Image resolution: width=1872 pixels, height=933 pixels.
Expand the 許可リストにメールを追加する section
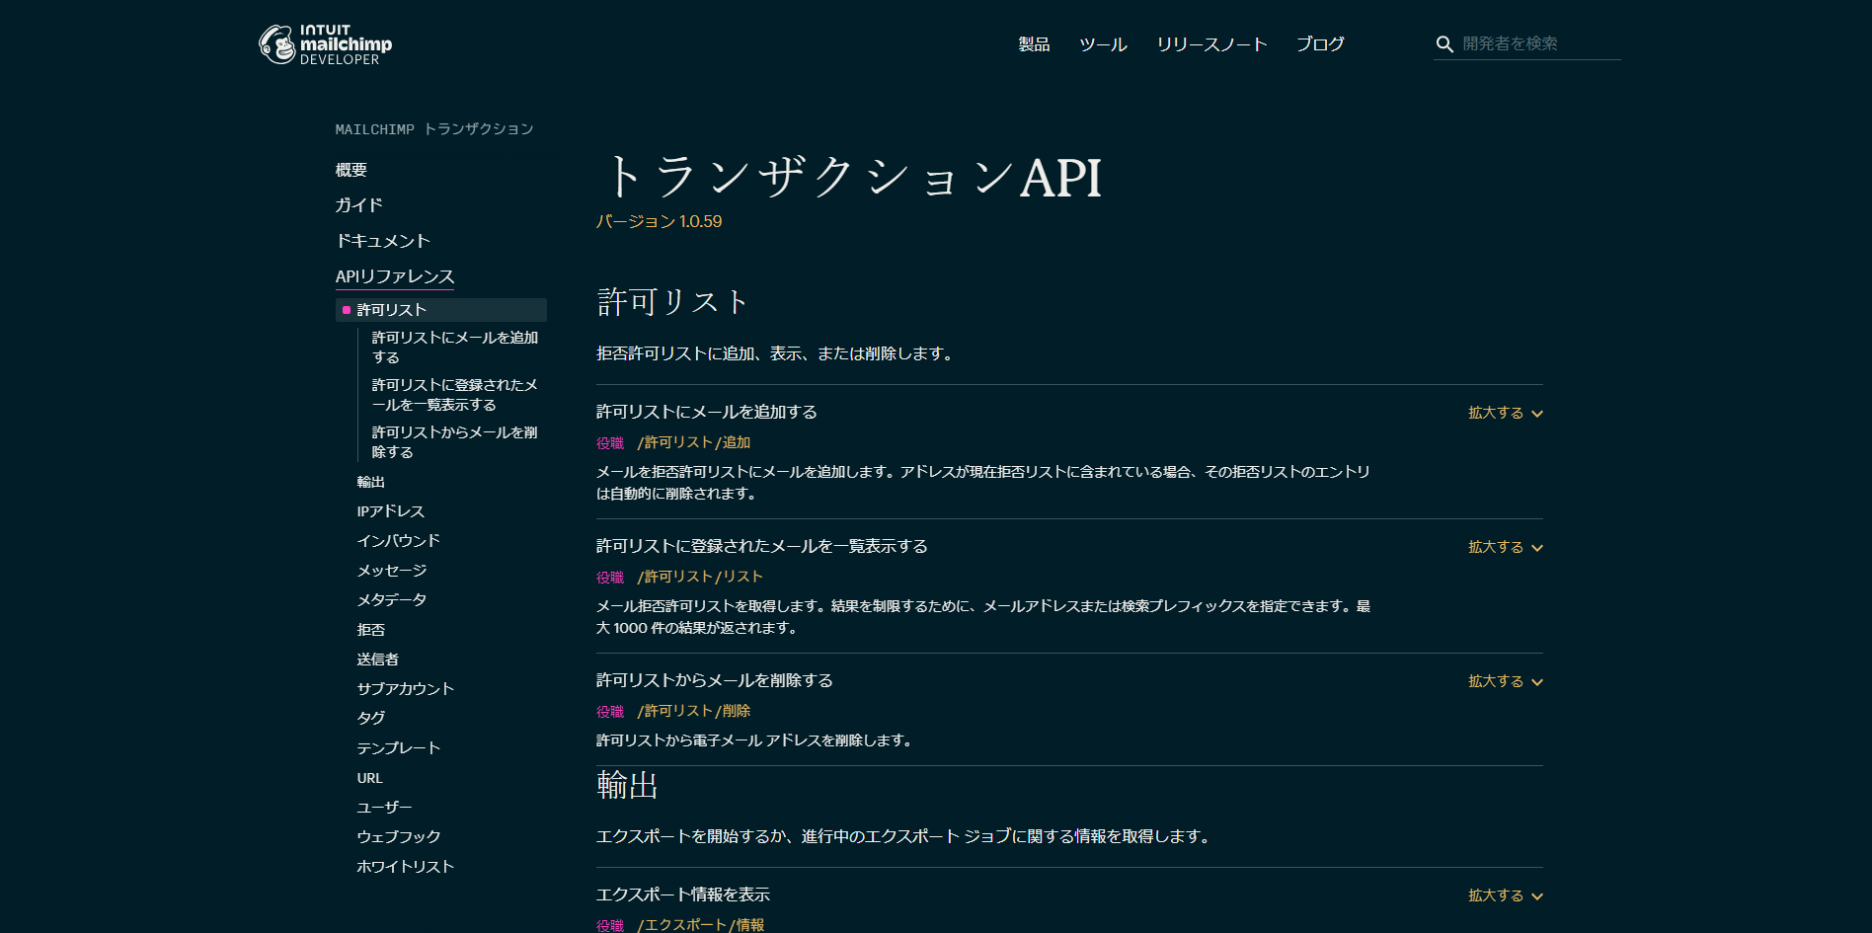[x=1506, y=413]
